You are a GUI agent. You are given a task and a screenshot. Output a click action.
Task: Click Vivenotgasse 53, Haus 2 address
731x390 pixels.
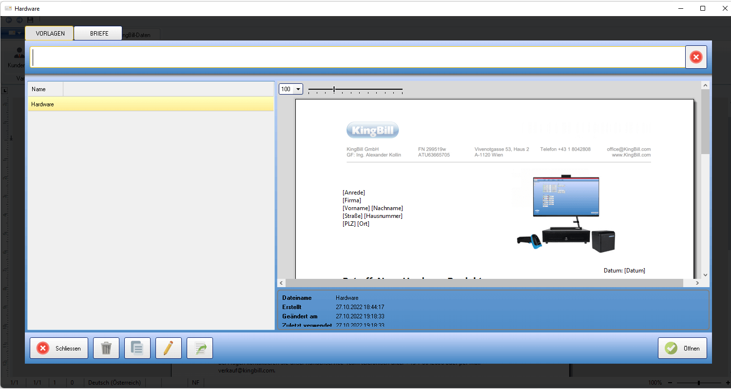502,149
